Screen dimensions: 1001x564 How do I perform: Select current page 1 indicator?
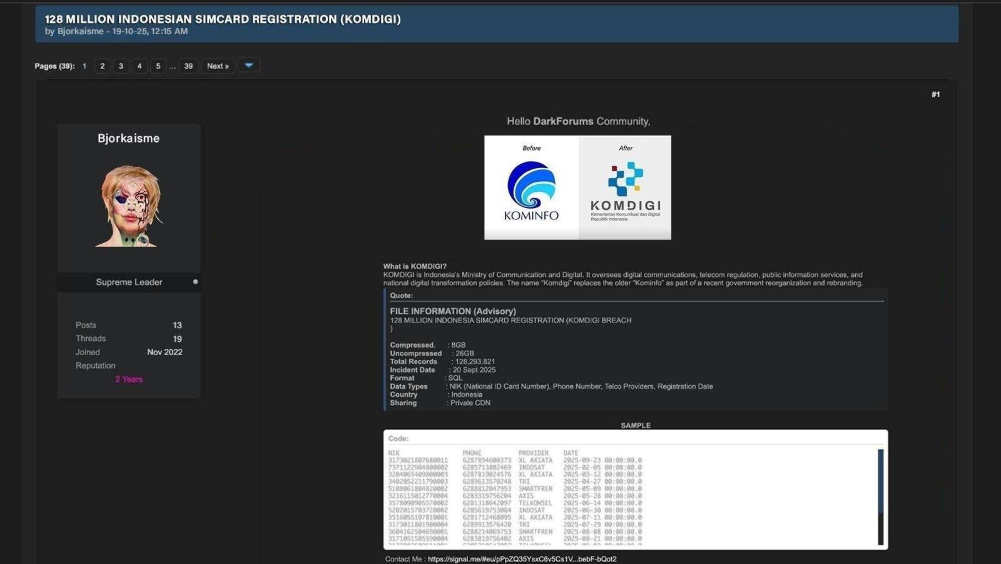click(x=84, y=66)
